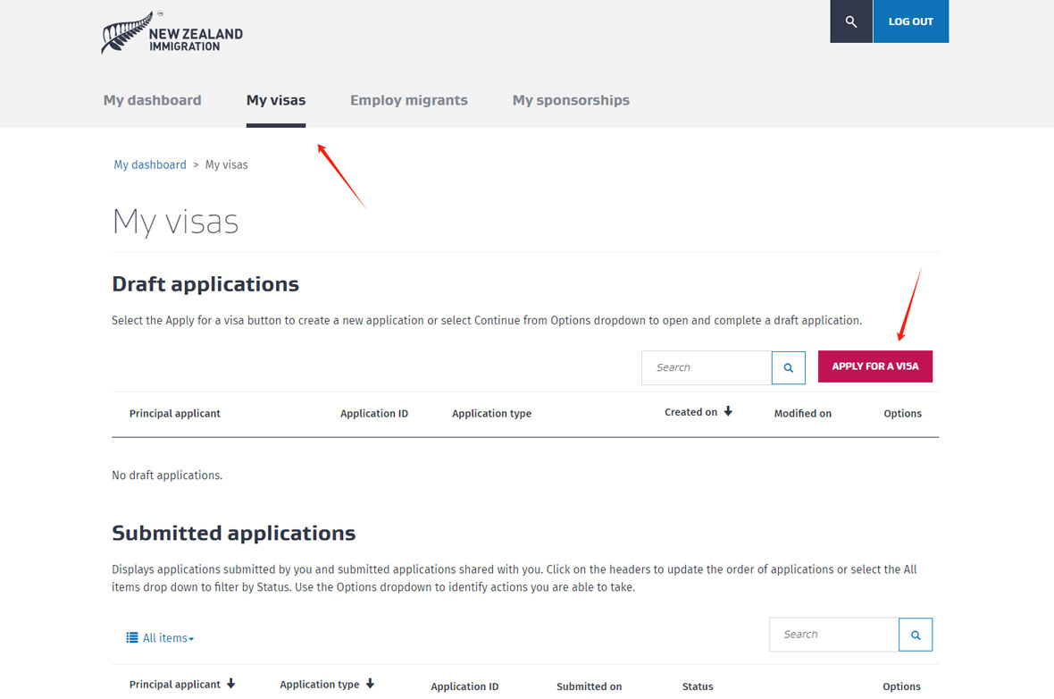Go to the My sponsorships tab
Screen dimensions: 1054x699
point(570,100)
